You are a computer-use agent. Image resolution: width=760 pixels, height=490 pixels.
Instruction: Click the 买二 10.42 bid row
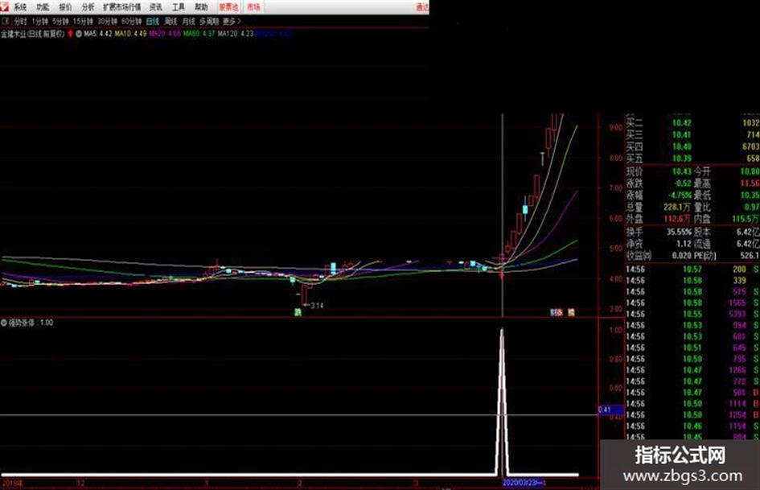point(692,123)
